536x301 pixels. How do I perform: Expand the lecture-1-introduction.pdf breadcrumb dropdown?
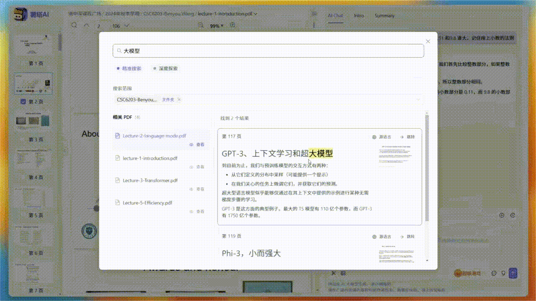255,14
